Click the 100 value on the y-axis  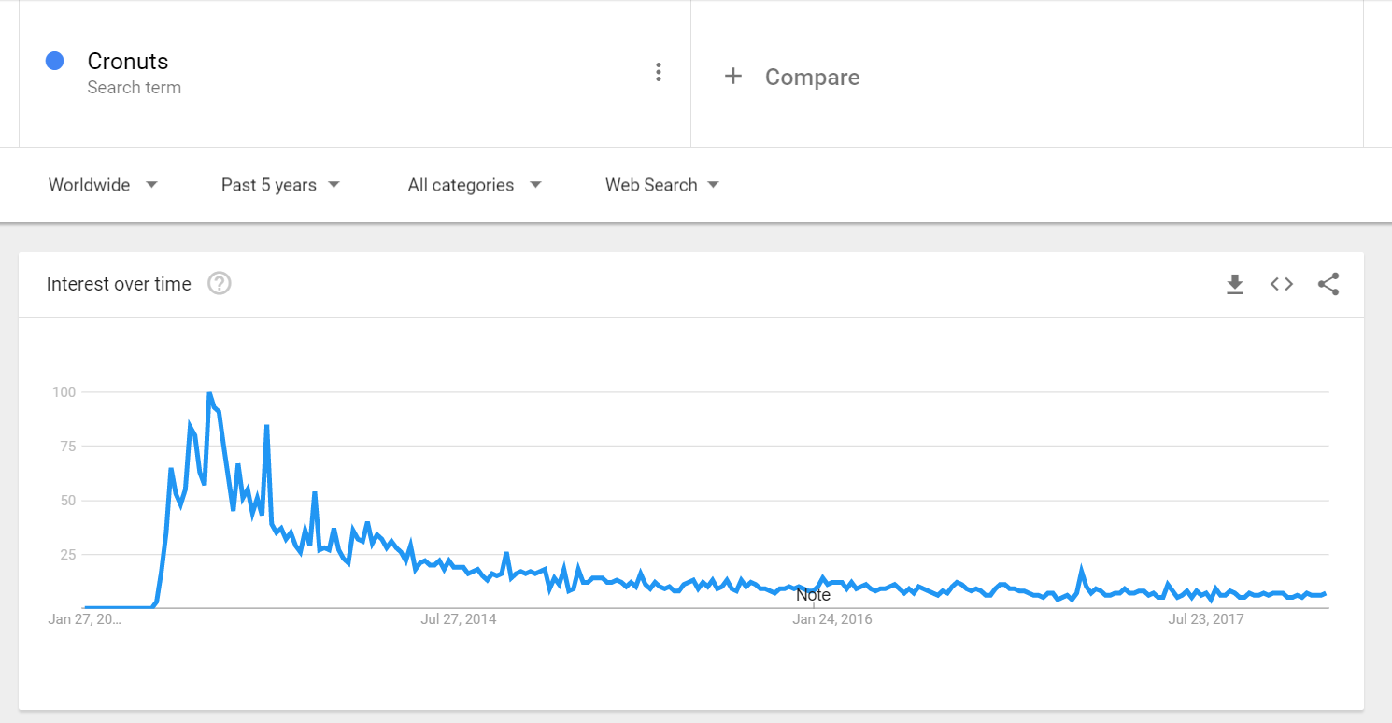click(64, 391)
